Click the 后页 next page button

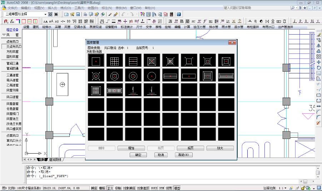click(x=190, y=148)
